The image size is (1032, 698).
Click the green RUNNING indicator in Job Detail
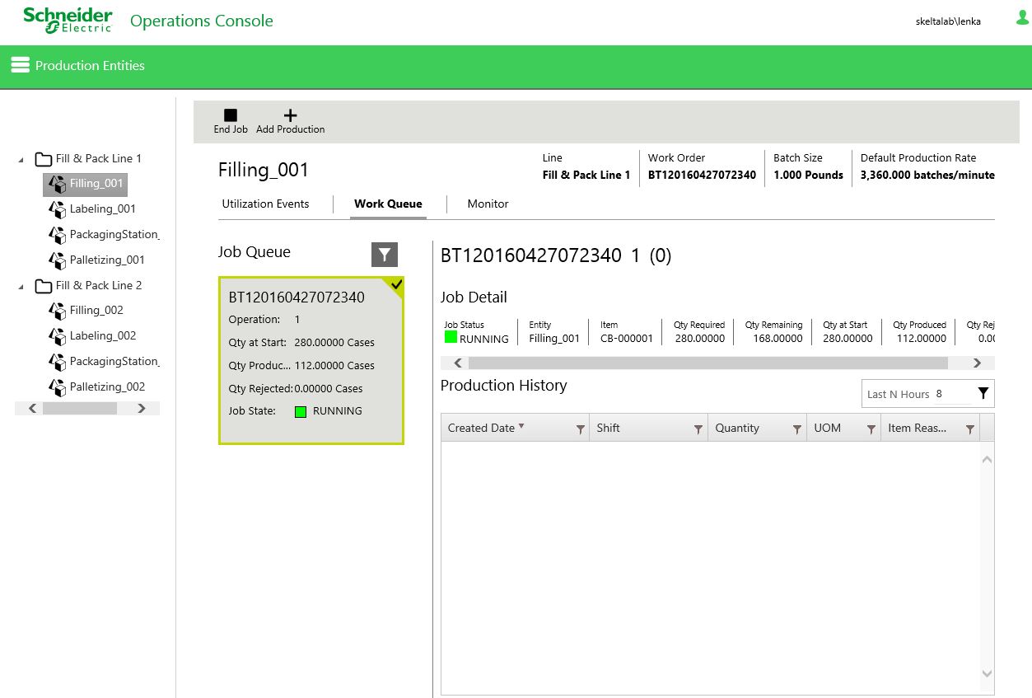[451, 337]
